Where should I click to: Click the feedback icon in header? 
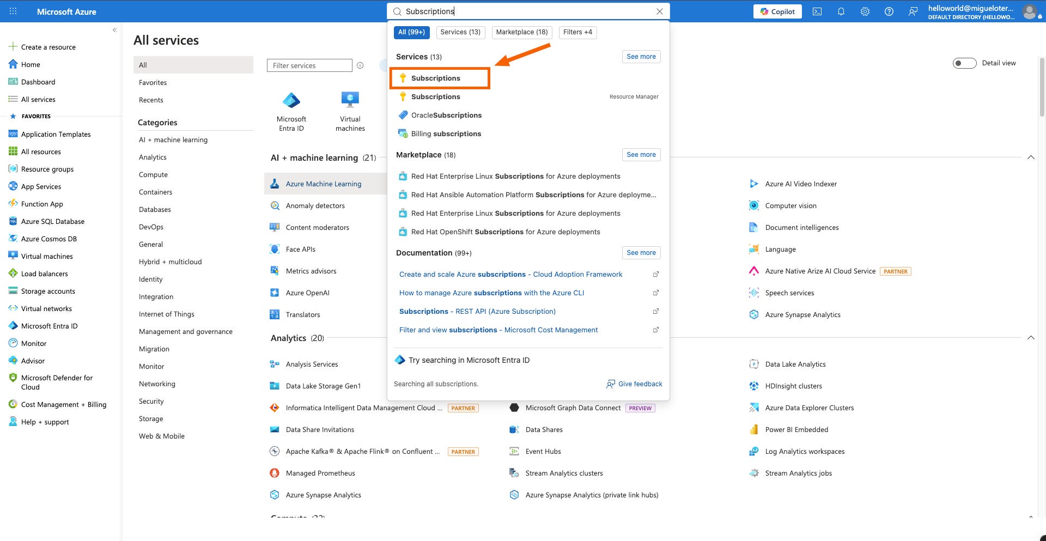tap(913, 11)
